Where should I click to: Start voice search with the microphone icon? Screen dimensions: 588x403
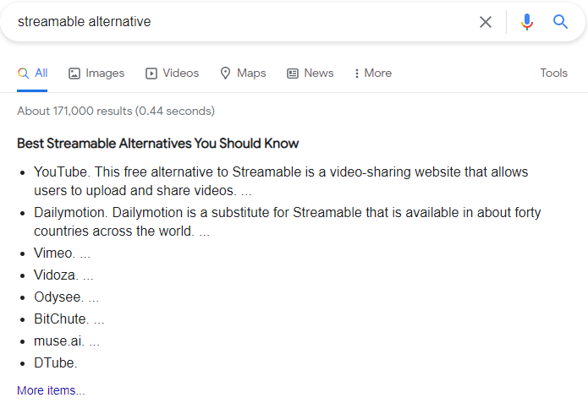tap(527, 22)
